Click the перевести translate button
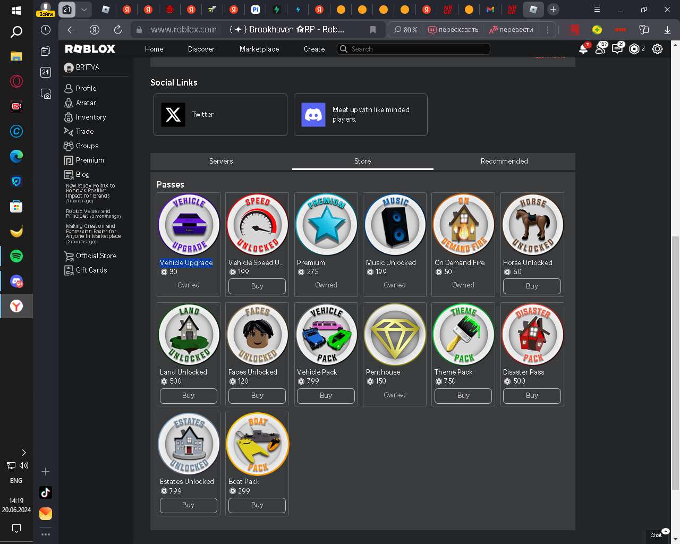Image resolution: width=680 pixels, height=544 pixels. coord(511,30)
